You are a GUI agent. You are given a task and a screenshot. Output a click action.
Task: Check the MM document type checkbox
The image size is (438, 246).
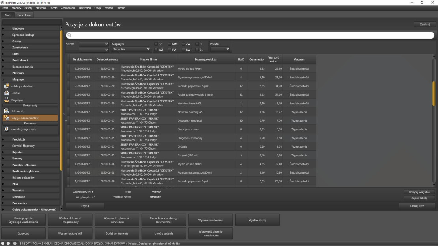point(170,44)
